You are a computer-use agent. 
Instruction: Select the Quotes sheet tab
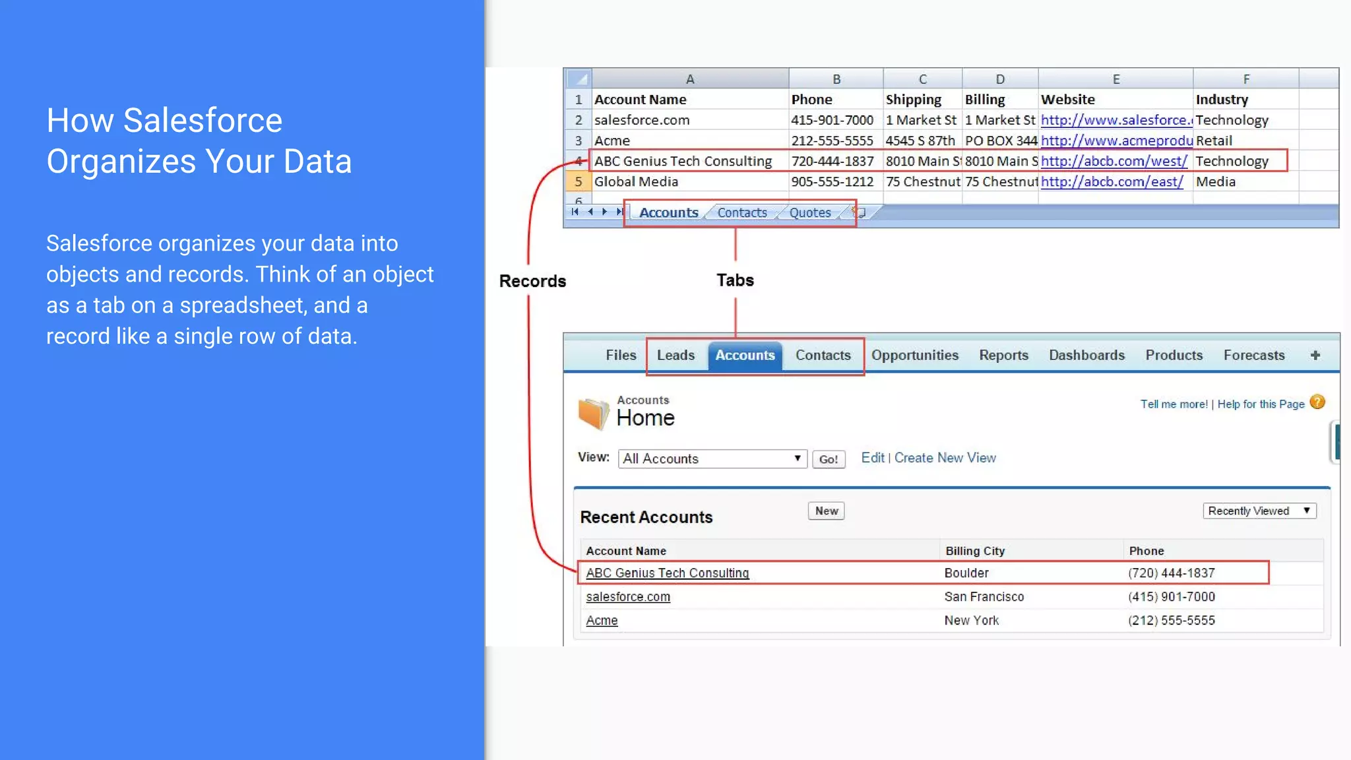click(810, 212)
